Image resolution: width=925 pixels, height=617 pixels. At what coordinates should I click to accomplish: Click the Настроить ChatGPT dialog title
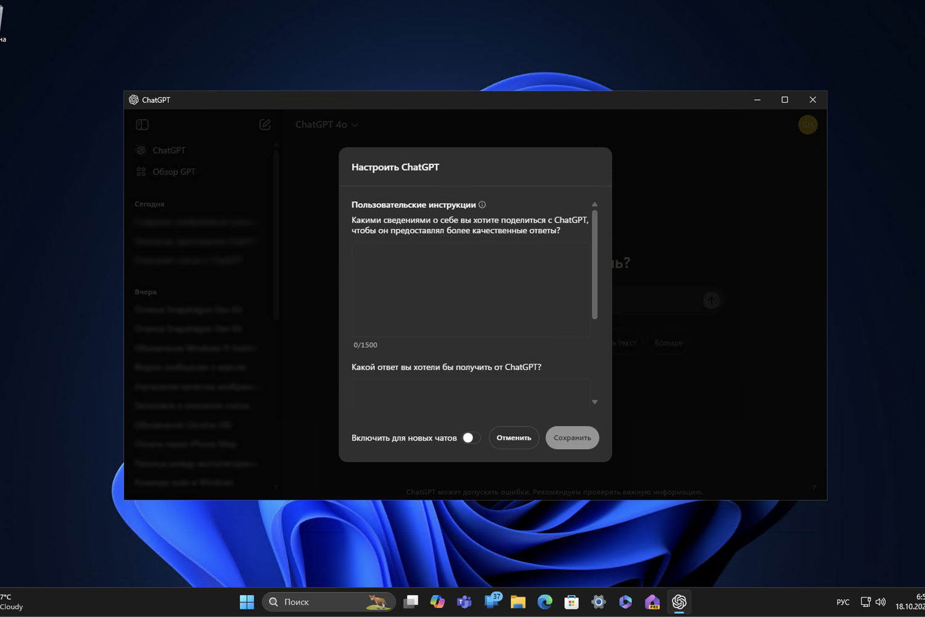tap(395, 167)
